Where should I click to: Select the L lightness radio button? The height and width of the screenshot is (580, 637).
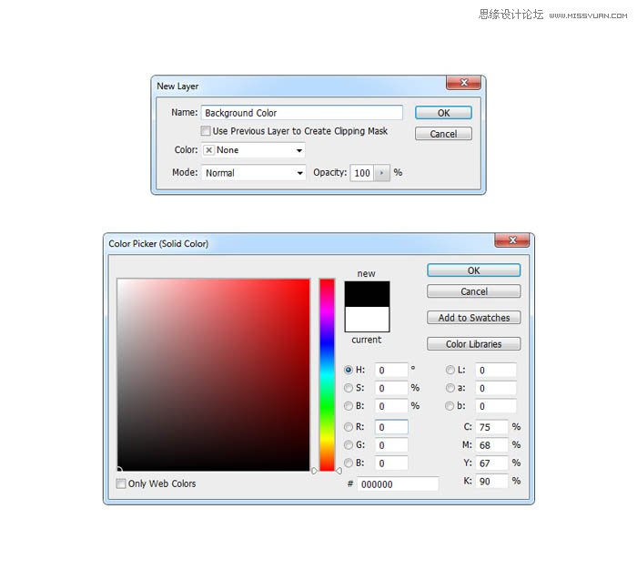[x=450, y=371]
